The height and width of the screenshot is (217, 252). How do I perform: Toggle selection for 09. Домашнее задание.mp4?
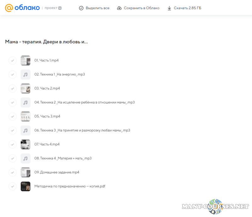[12, 172]
